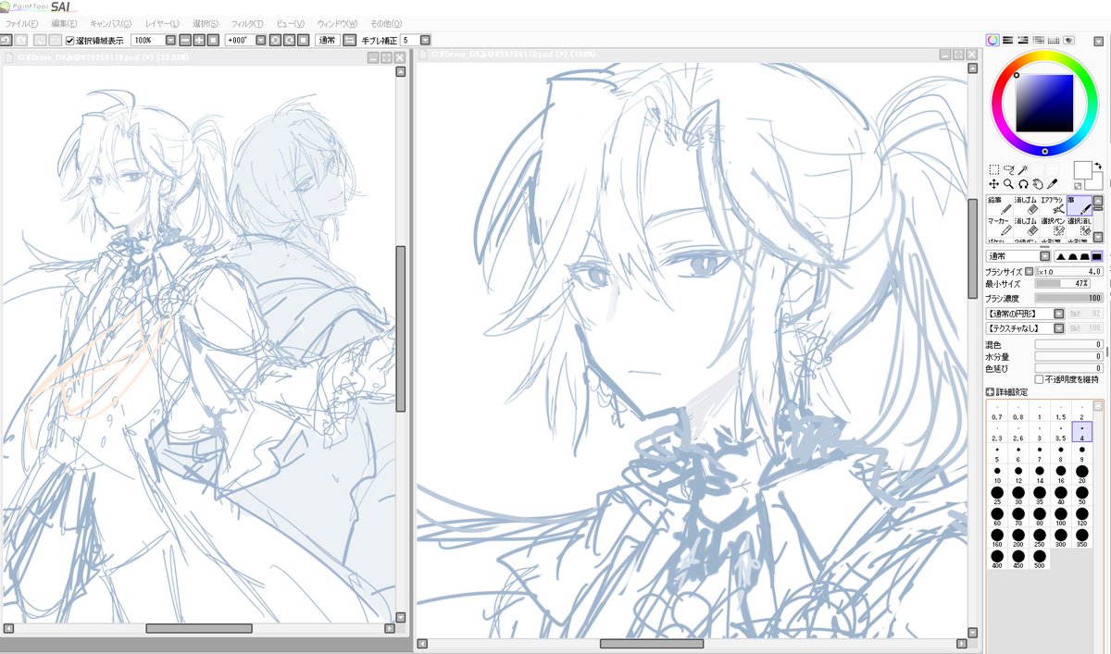
Task: Select the magic wand tool
Action: 1023,170
